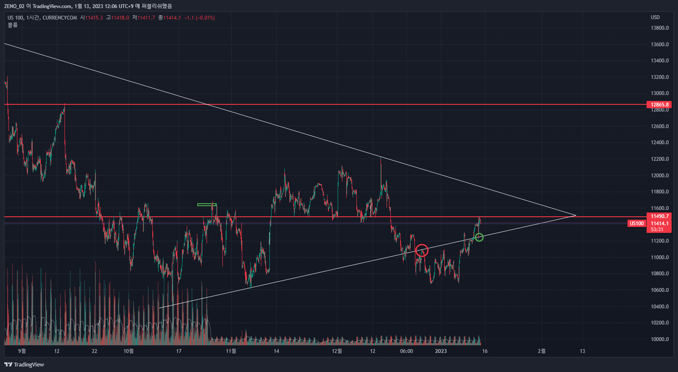This screenshot has width=678, height=372.
Task: Click the red 11490.7 price label
Action: tap(659, 216)
